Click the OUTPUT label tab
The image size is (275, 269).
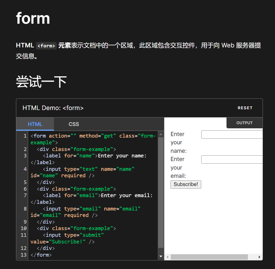point(244,123)
